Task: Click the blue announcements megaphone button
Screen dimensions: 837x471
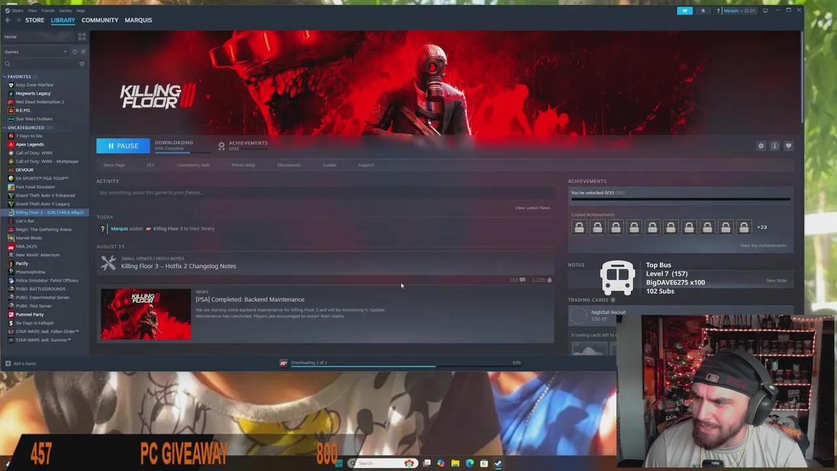Action: (685, 10)
